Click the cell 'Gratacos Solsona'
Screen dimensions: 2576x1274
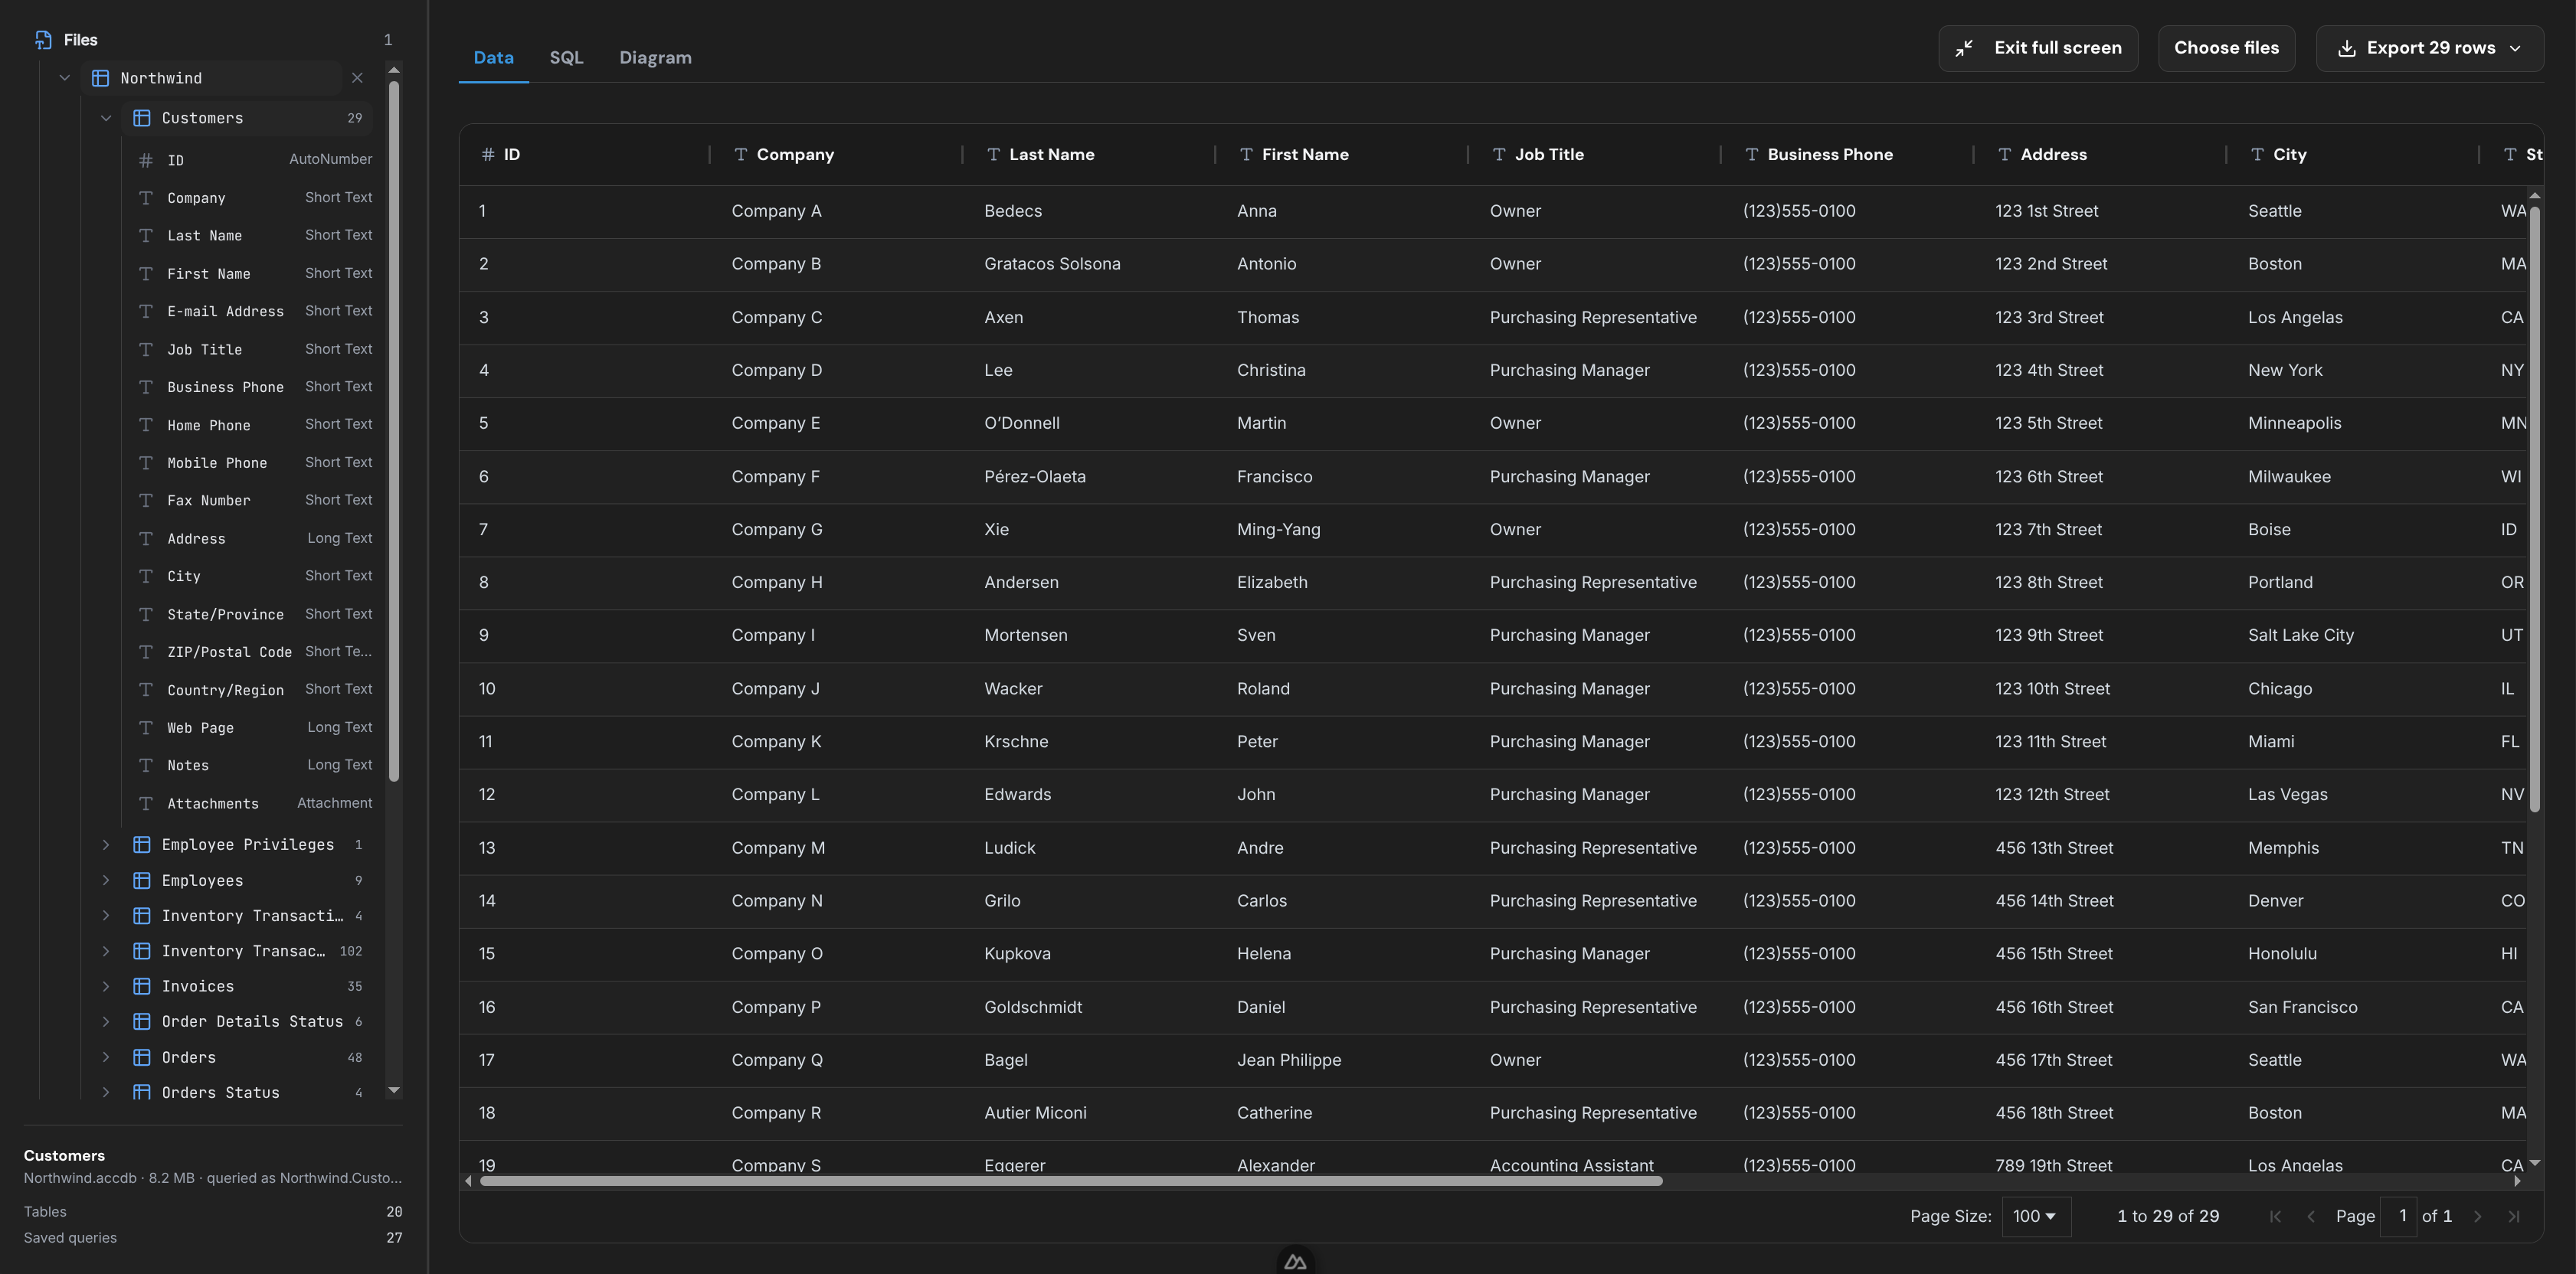pos(1052,264)
